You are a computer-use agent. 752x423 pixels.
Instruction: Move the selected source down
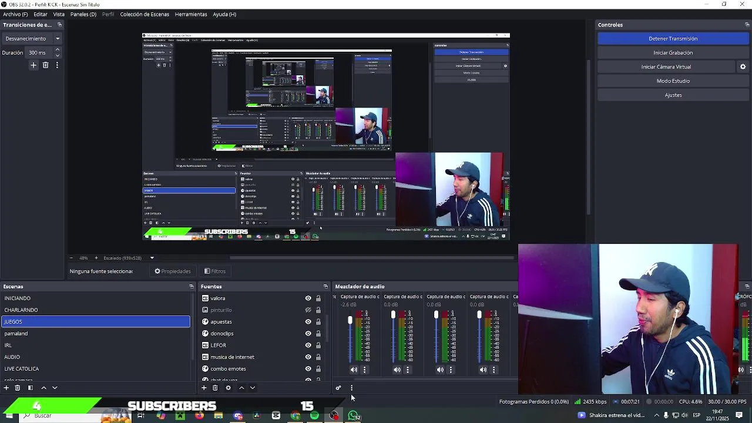coord(253,388)
